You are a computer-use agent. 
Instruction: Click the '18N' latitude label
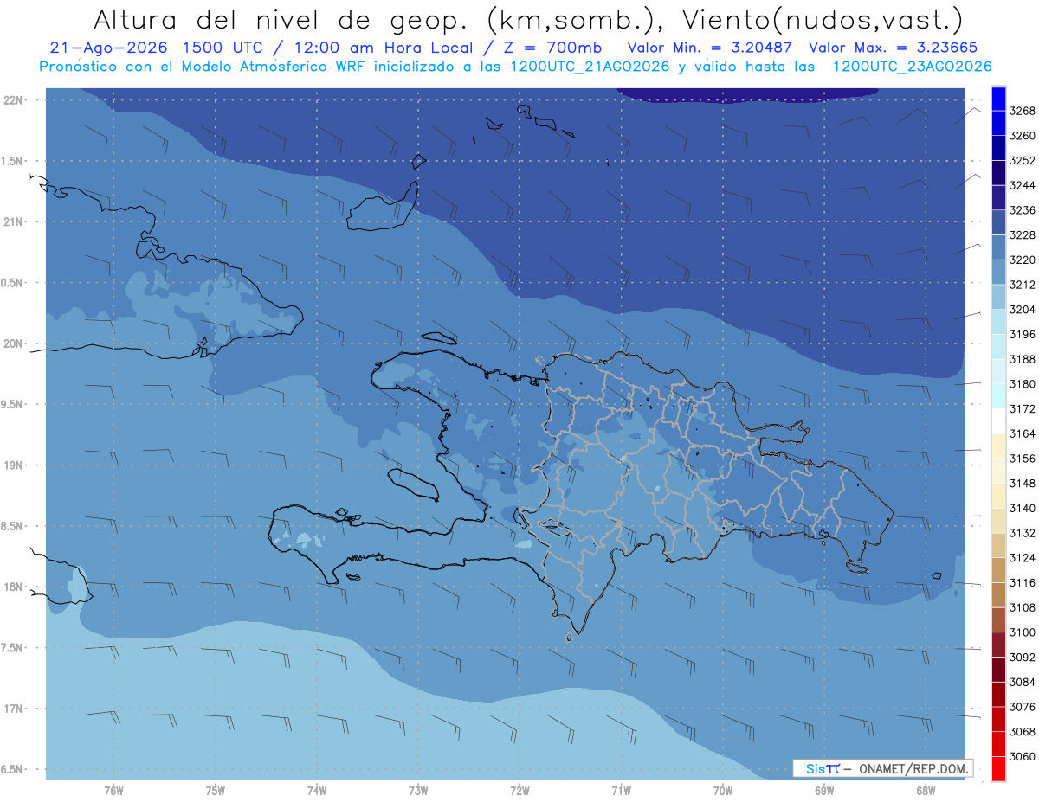[x=14, y=587]
